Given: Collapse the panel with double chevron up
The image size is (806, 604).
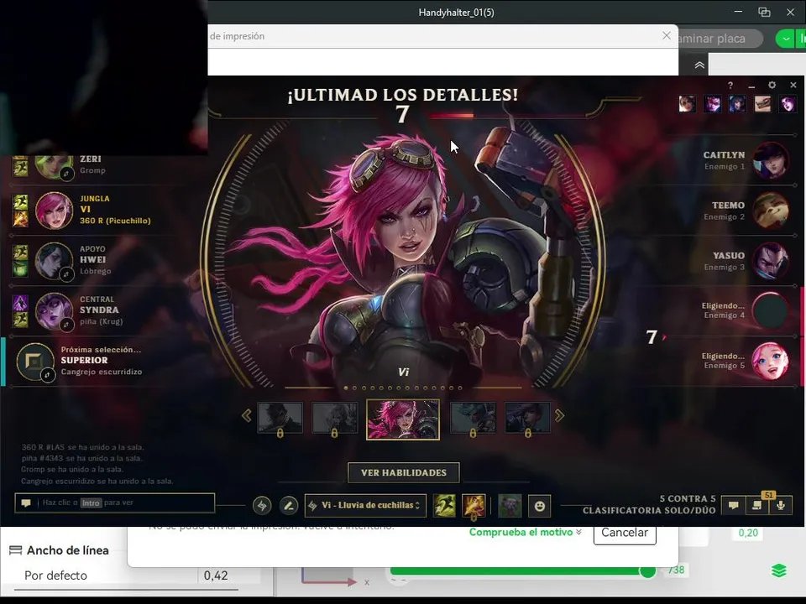Looking at the screenshot, I should click(699, 65).
